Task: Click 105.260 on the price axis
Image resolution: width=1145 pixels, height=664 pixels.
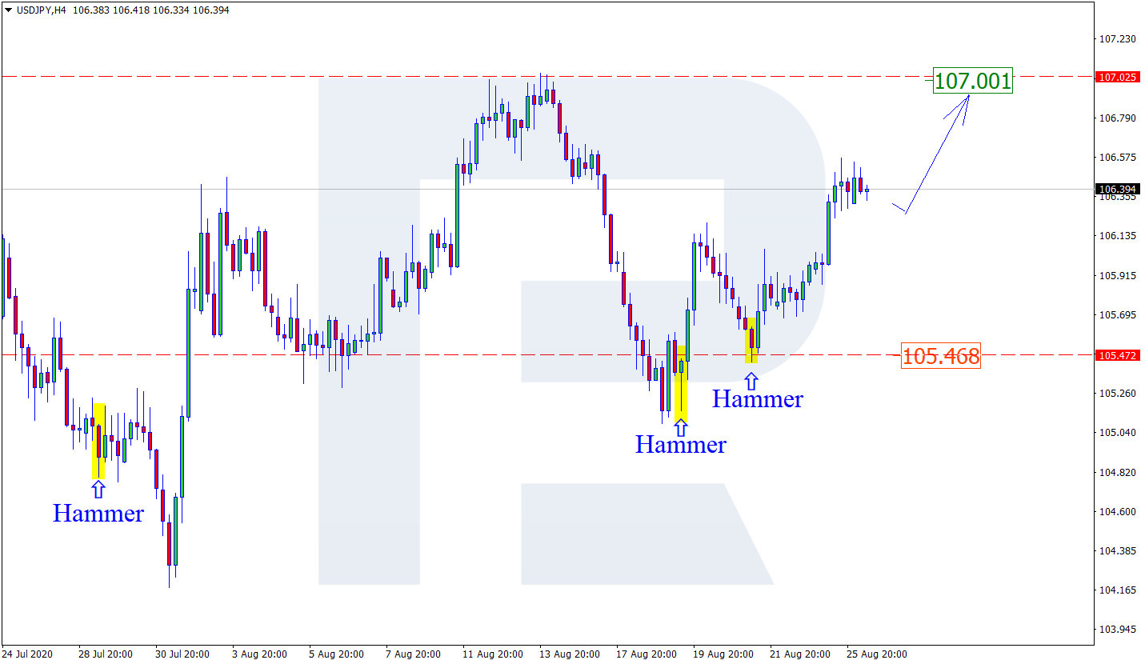Action: tap(1118, 394)
